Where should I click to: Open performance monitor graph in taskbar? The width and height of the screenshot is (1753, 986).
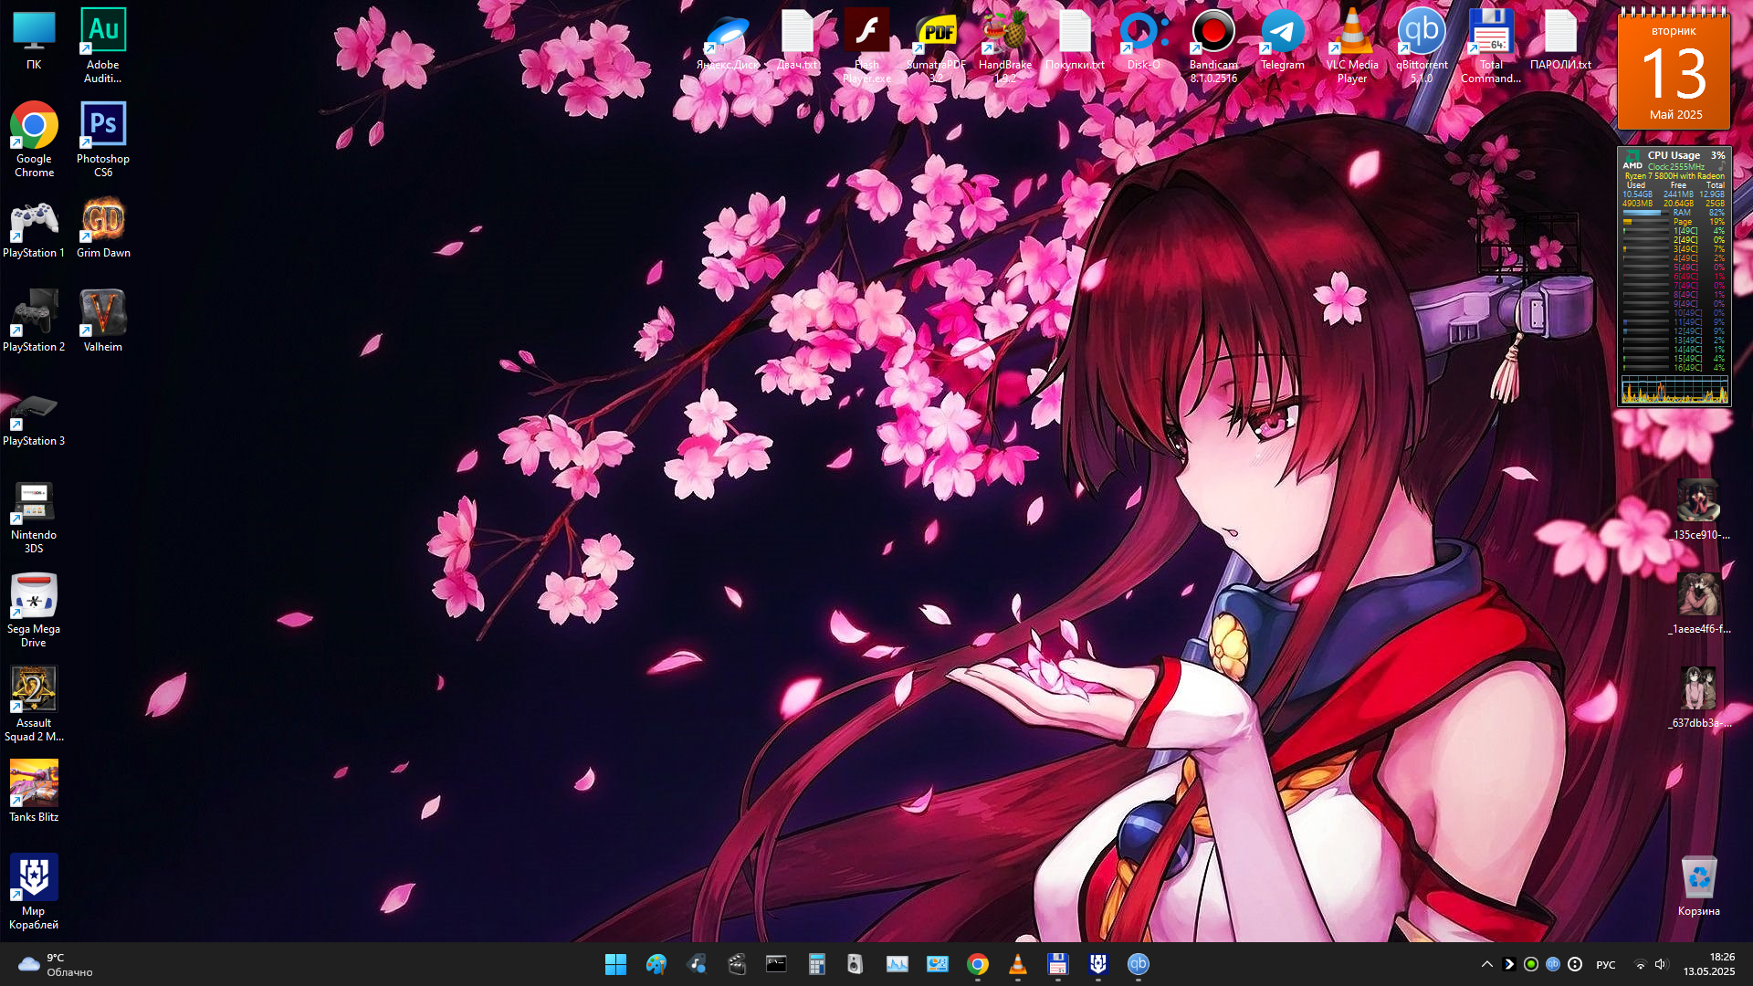pos(897,964)
